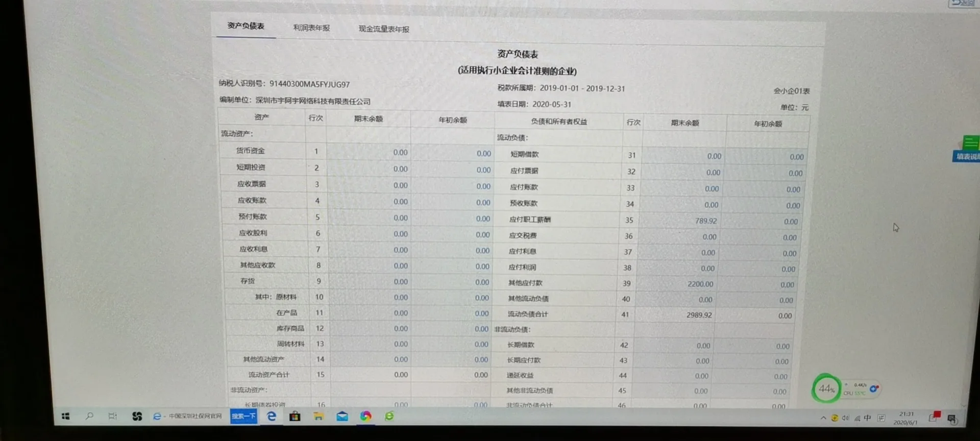Switch to the 利润表年报 tab
Image resolution: width=980 pixels, height=441 pixels.
click(x=311, y=28)
